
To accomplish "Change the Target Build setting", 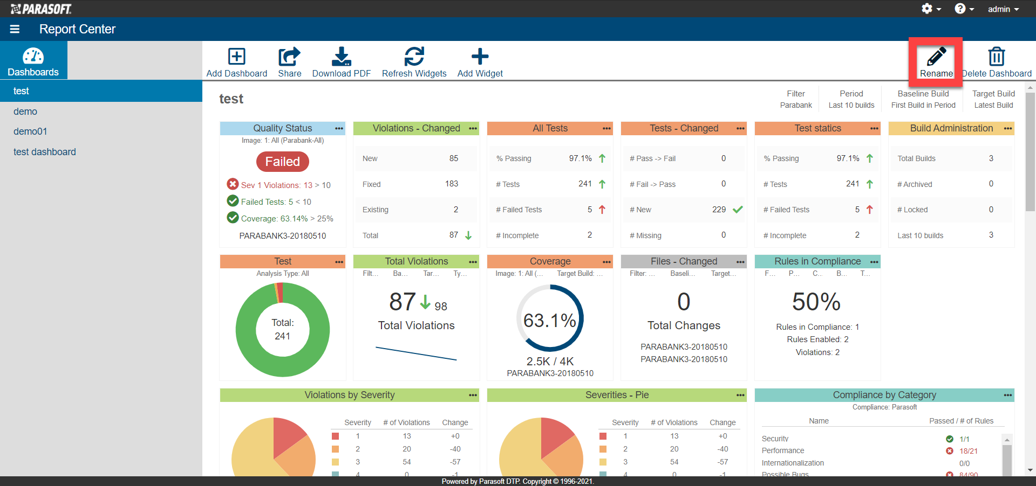I will (993, 99).
